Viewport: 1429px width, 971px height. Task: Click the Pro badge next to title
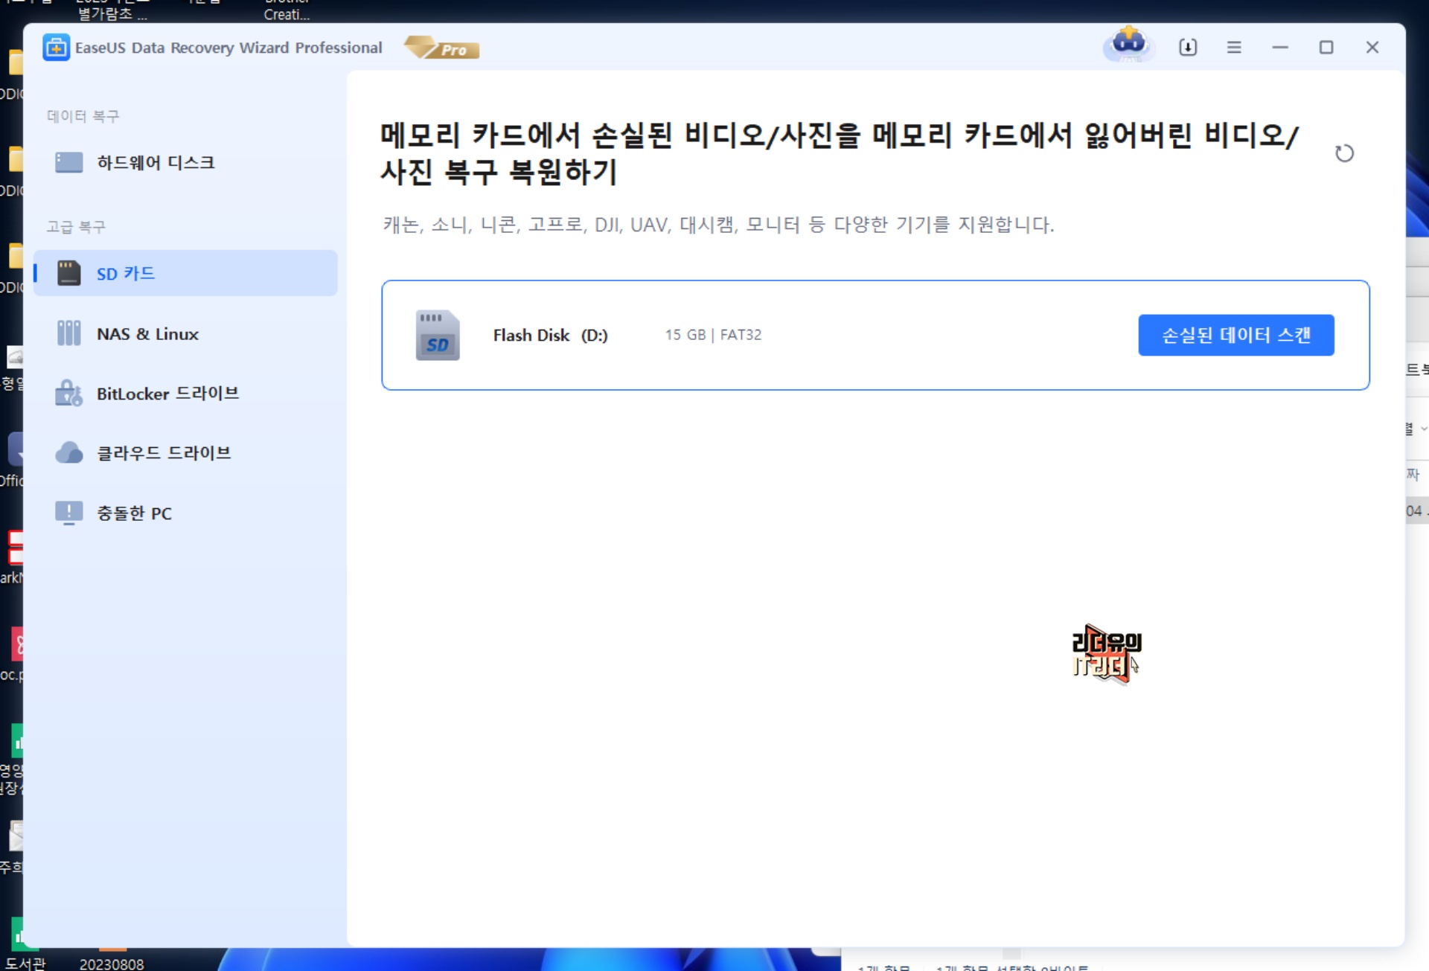coord(443,48)
